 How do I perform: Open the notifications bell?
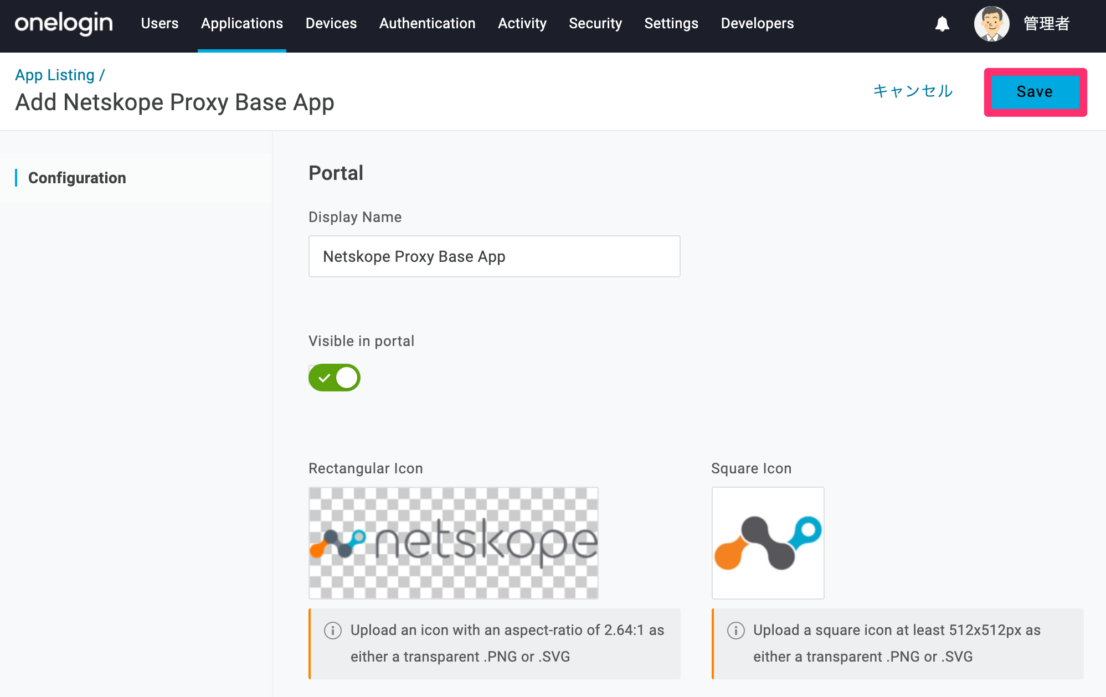tap(942, 24)
